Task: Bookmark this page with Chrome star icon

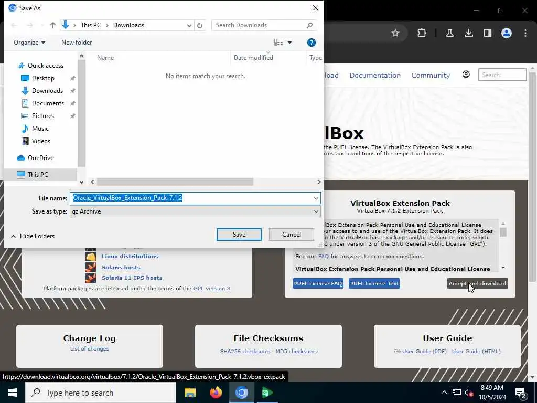Action: pyautogui.click(x=395, y=33)
